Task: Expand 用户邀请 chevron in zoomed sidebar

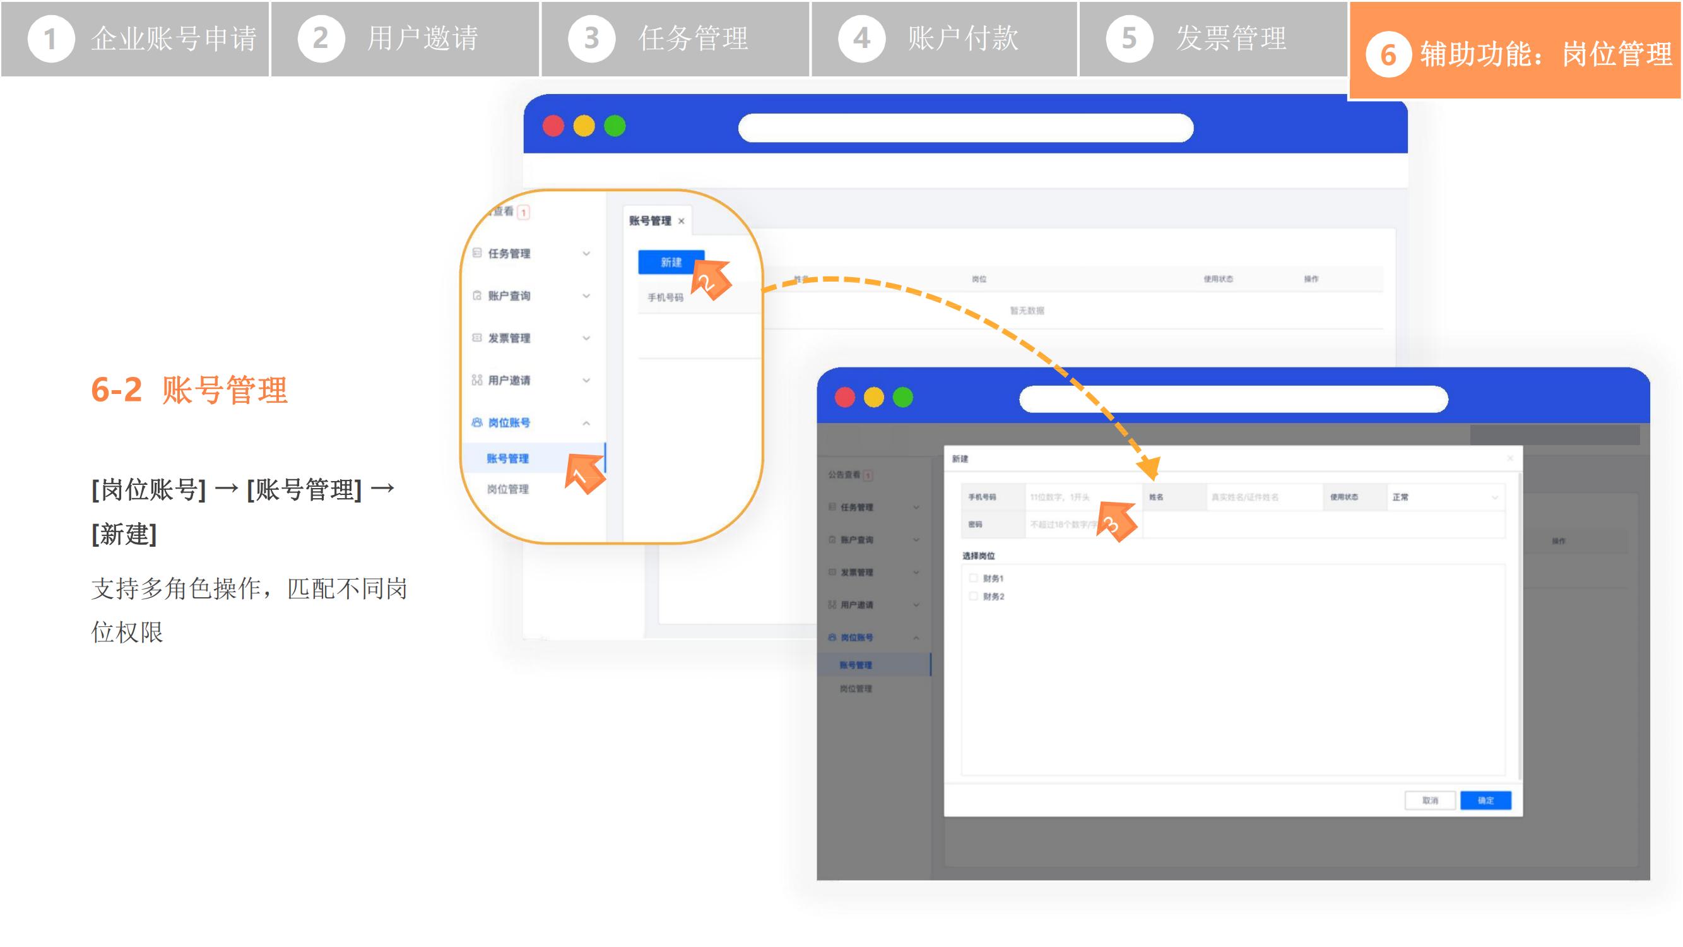Action: (x=586, y=380)
